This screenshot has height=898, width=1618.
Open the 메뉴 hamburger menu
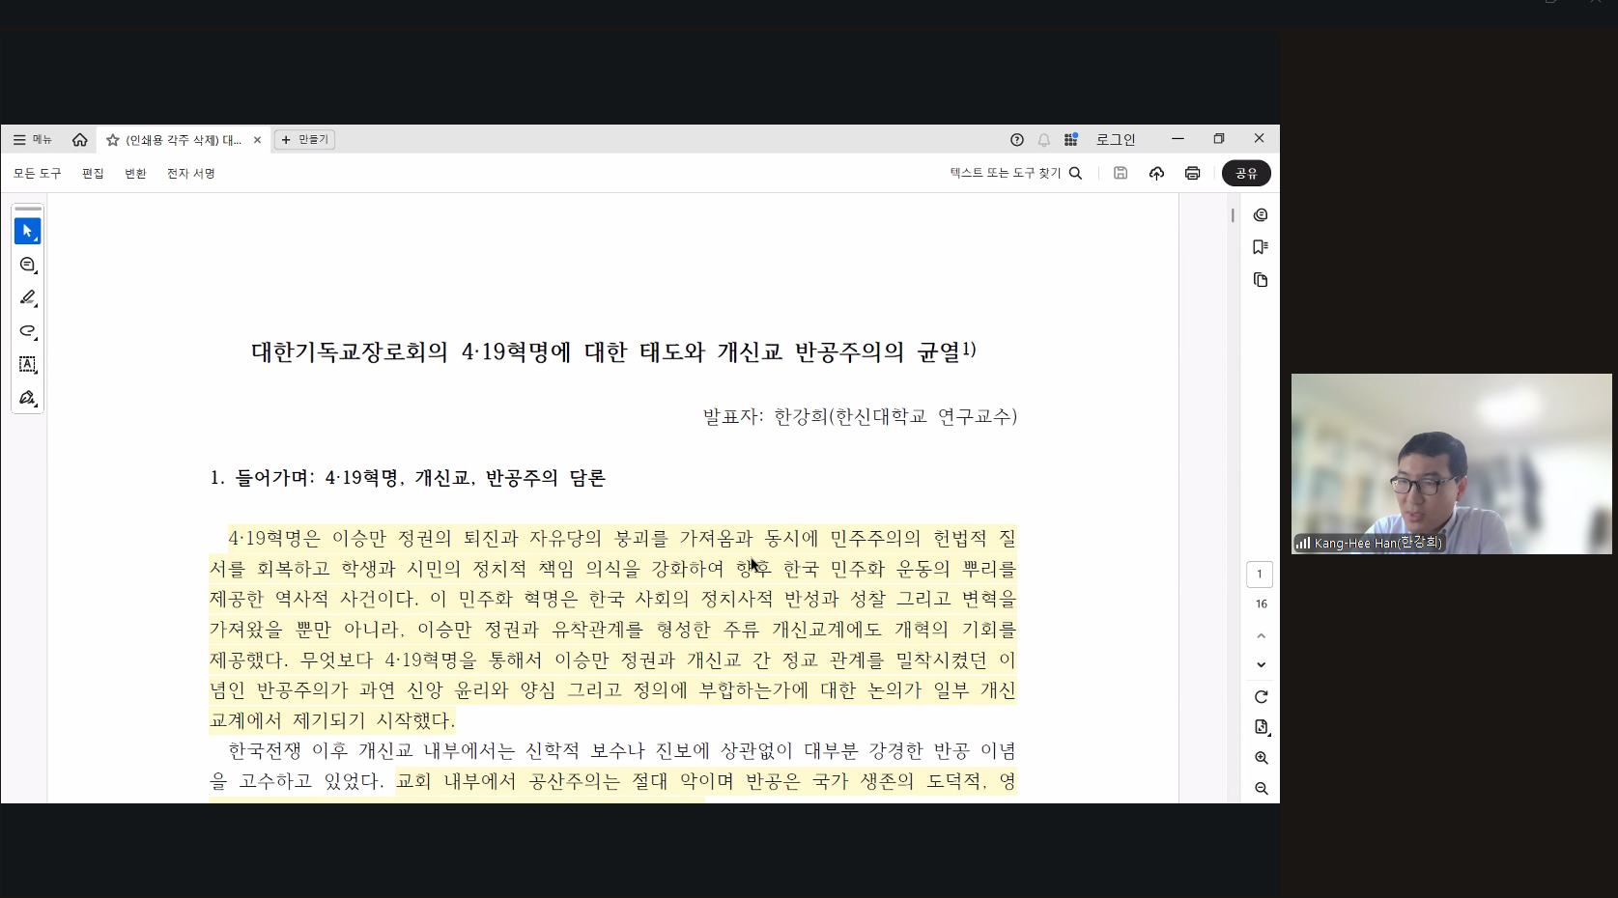32,140
